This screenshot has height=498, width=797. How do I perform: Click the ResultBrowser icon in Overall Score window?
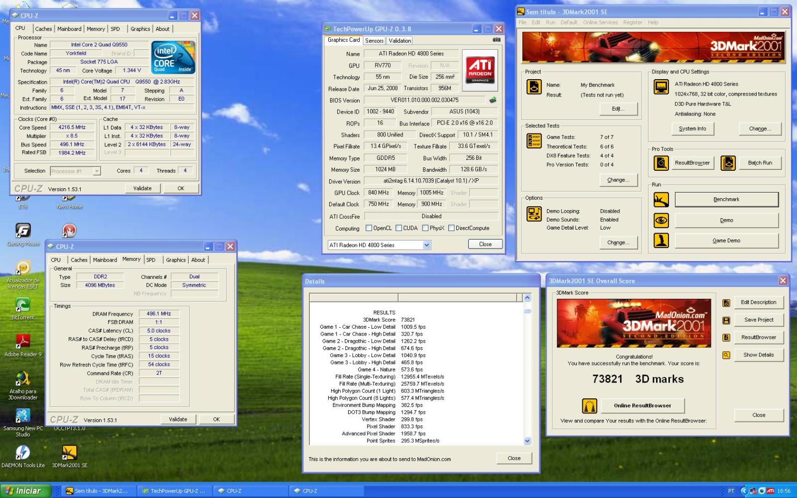(726, 338)
